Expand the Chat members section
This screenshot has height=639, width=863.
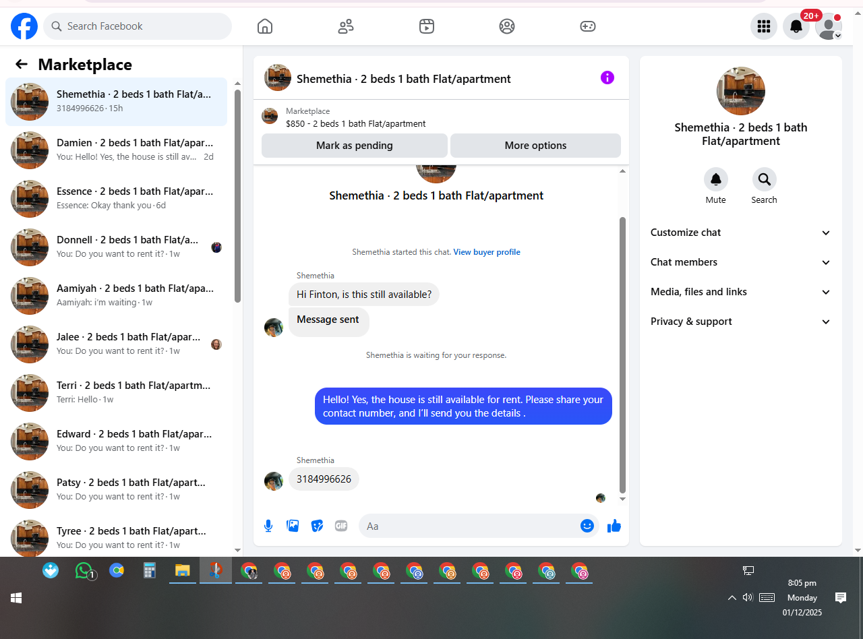click(x=740, y=262)
